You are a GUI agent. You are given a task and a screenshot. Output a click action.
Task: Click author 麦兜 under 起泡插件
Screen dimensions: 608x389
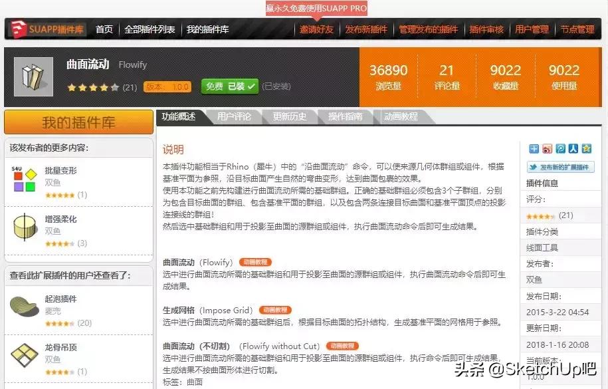[x=52, y=311]
